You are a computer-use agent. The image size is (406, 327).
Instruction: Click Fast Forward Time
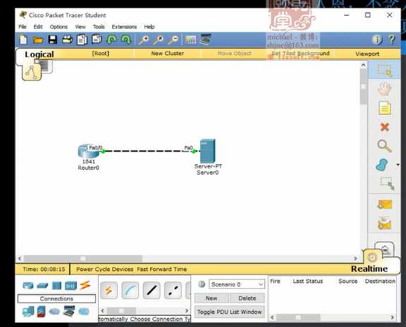coord(162,269)
